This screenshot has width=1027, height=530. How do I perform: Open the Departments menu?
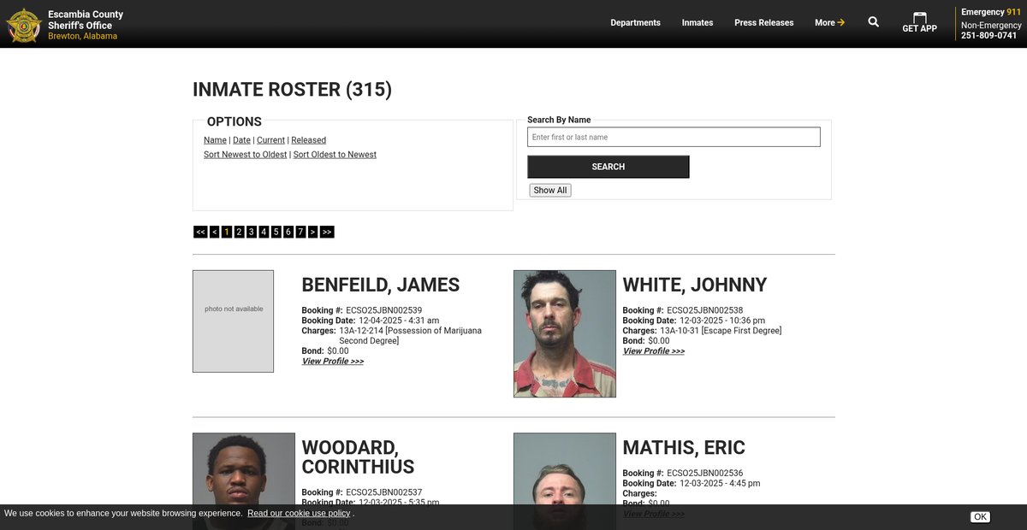click(x=635, y=23)
